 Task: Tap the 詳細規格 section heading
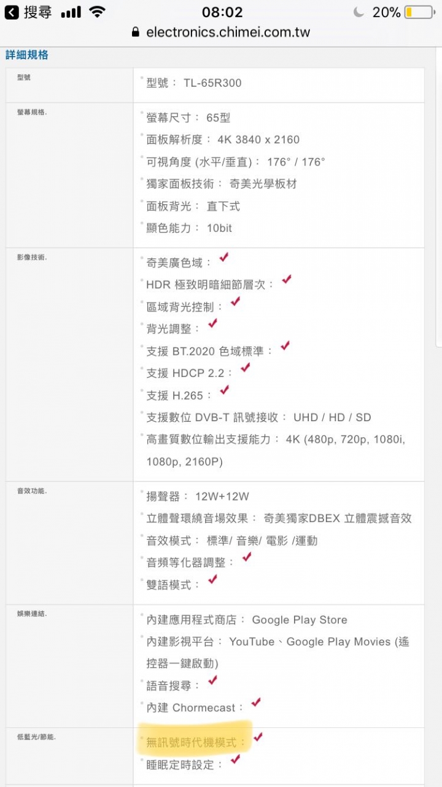click(27, 55)
